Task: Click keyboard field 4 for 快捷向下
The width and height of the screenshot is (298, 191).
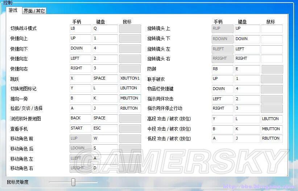Action: click(105, 48)
